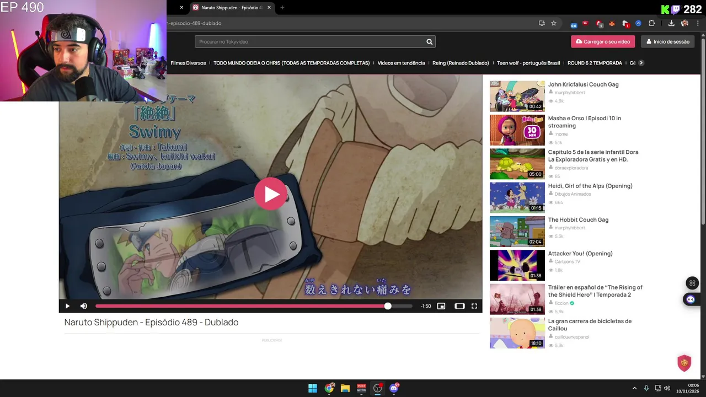Open La gran carrera de Caillou video

pos(590,325)
